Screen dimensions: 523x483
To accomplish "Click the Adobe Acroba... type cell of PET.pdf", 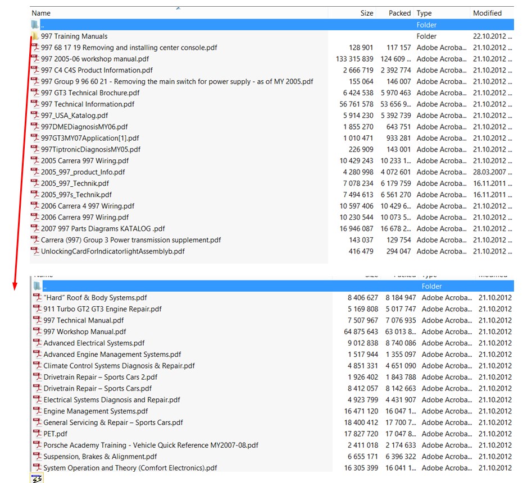I will click(447, 434).
